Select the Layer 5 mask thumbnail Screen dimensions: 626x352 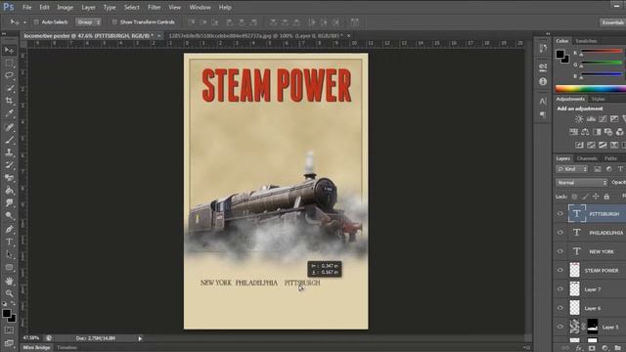[593, 327]
